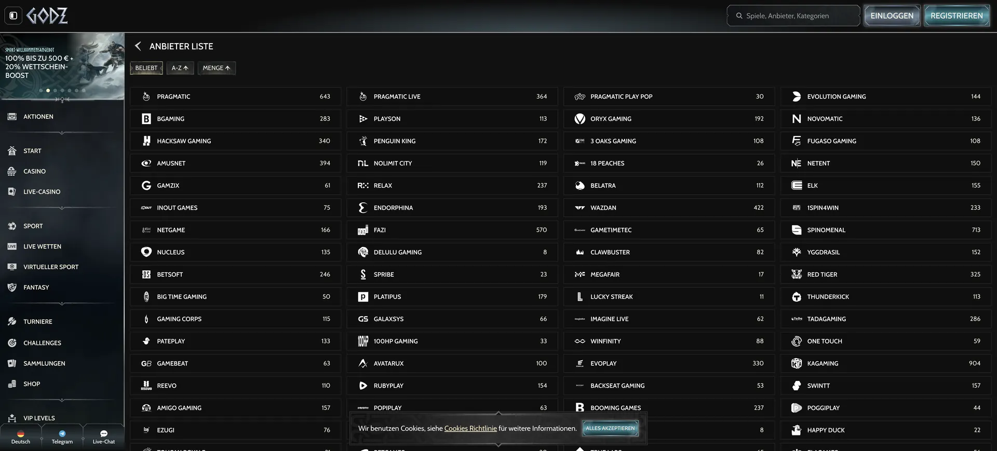Open the sport welcome offer banner

(x=62, y=66)
